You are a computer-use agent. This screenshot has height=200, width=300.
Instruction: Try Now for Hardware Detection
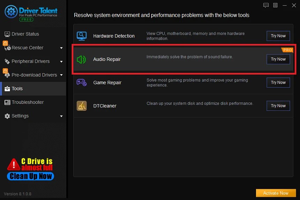point(278,36)
